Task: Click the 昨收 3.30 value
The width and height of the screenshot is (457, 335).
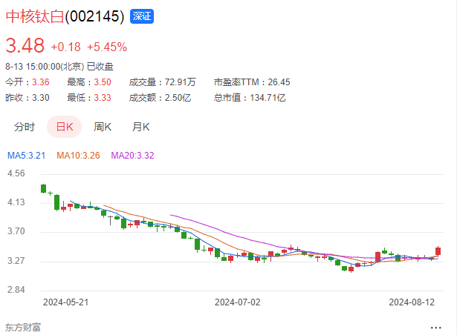Action: (41, 98)
